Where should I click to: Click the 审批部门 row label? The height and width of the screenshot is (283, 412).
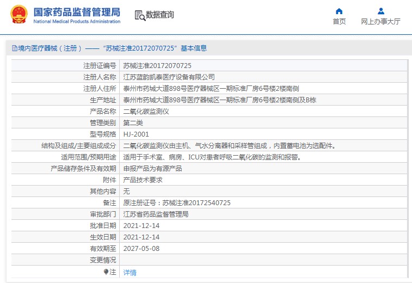[103, 214]
